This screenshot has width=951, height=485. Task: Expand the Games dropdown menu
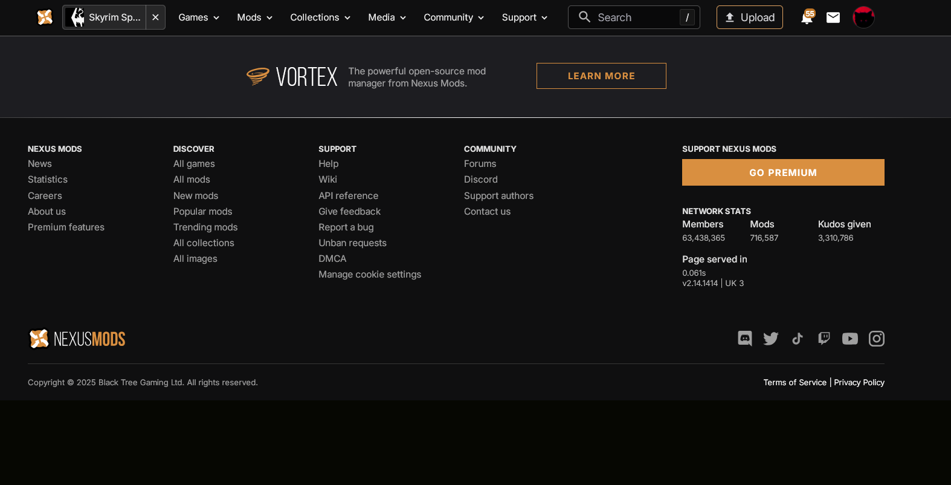pyautogui.click(x=199, y=18)
